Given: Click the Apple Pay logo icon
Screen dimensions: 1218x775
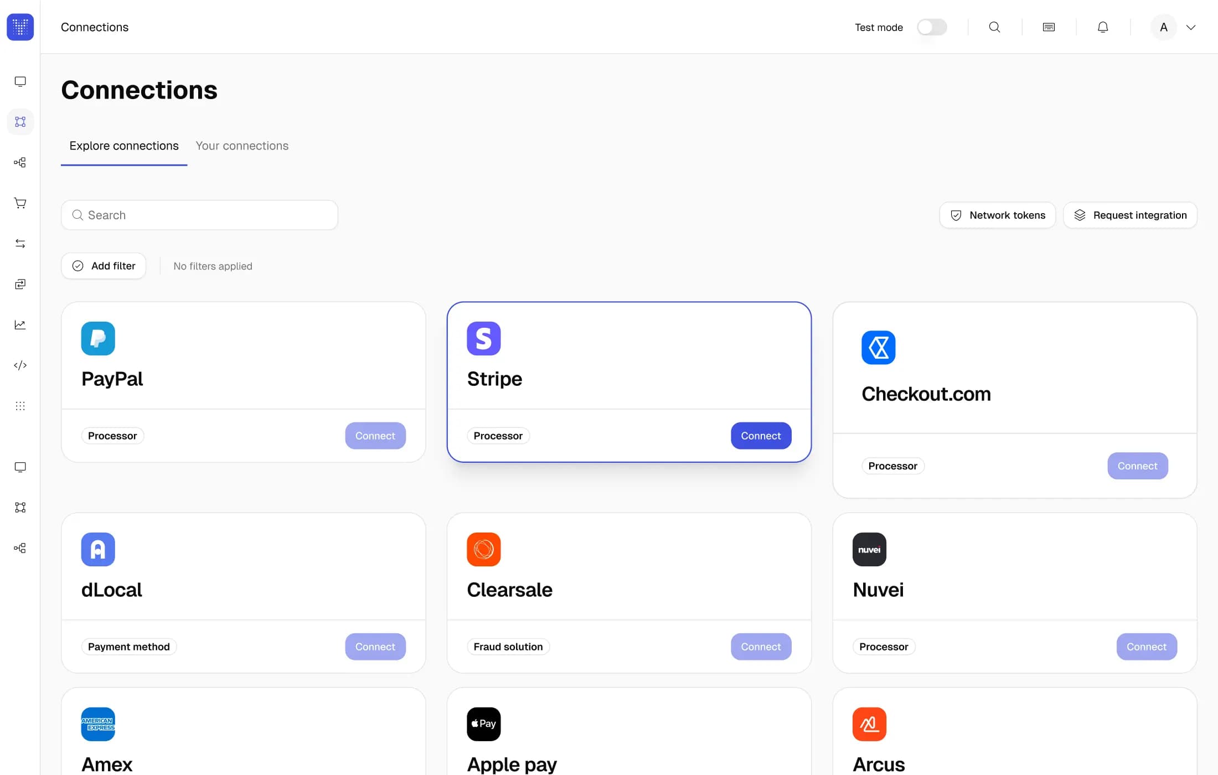Looking at the screenshot, I should tap(484, 724).
